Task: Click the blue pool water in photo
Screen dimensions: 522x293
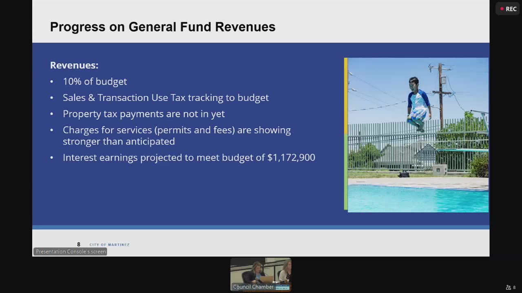Action: (x=418, y=199)
